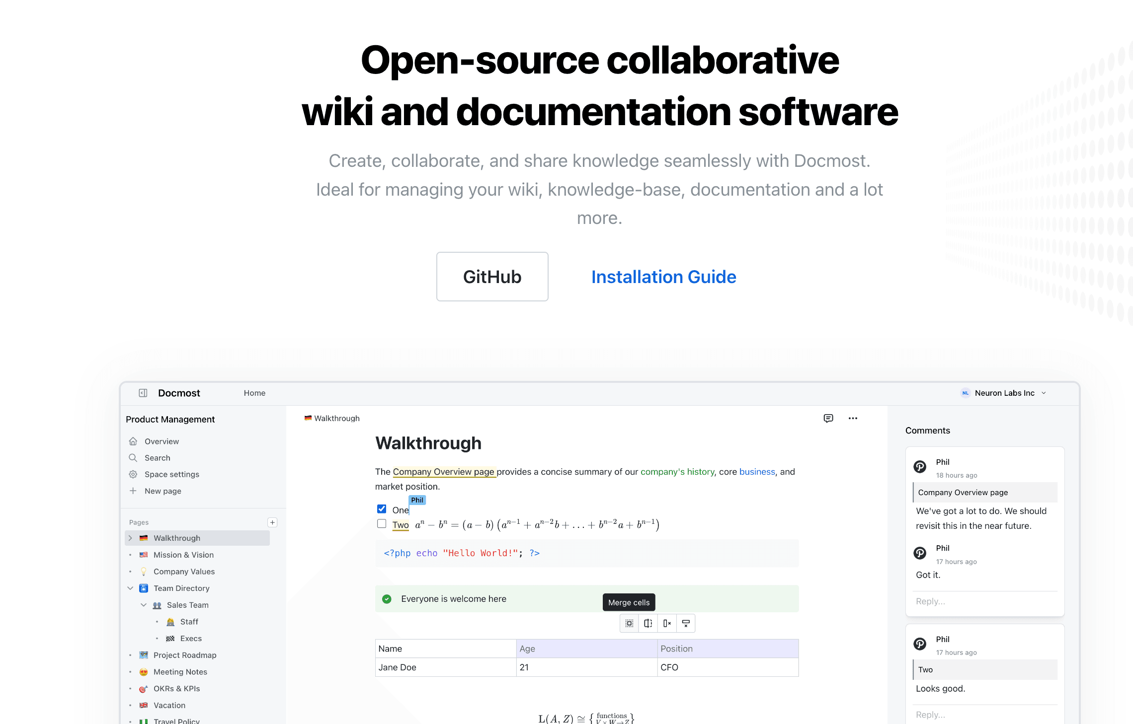
Task: Open the Meeting Notes page
Action: tap(180, 672)
